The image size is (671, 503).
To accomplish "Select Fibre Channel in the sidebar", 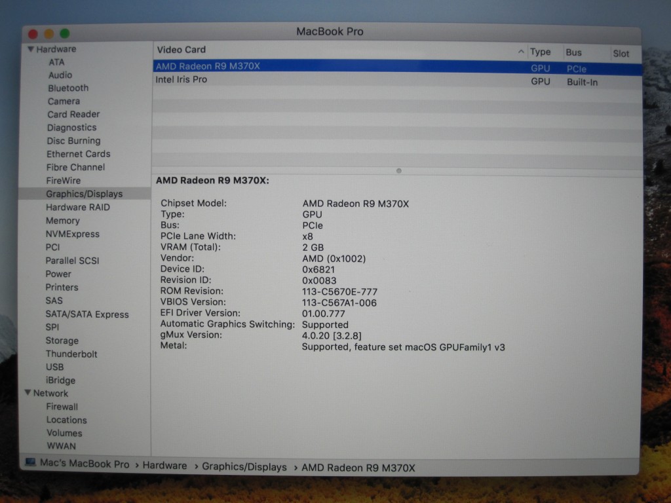I will coord(75,167).
